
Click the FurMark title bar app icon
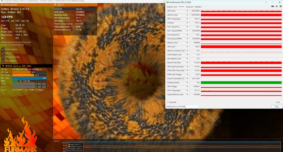2,1
